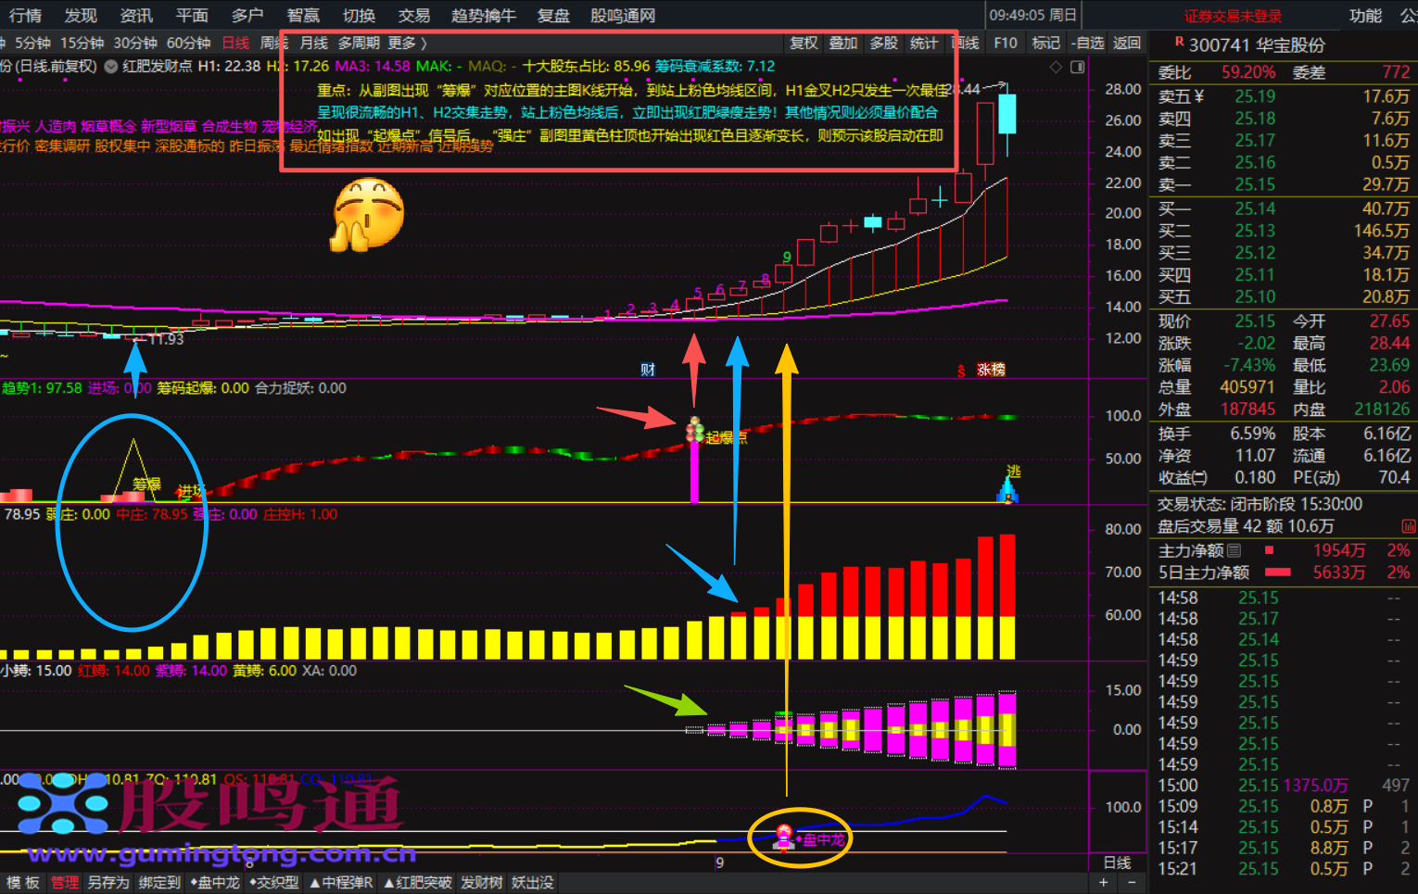Open the 行情 menu
The height and width of the screenshot is (894, 1418).
(25, 16)
